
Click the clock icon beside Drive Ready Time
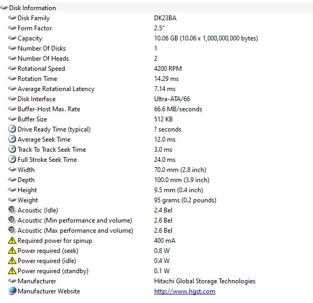(x=12, y=129)
